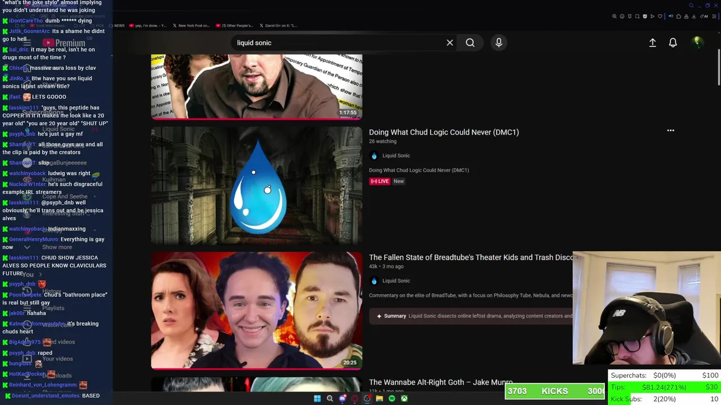Image resolution: width=721 pixels, height=405 pixels.
Task: Open 'The Fallen State of Breadtube's Theater Kids' title
Action: tap(471, 257)
